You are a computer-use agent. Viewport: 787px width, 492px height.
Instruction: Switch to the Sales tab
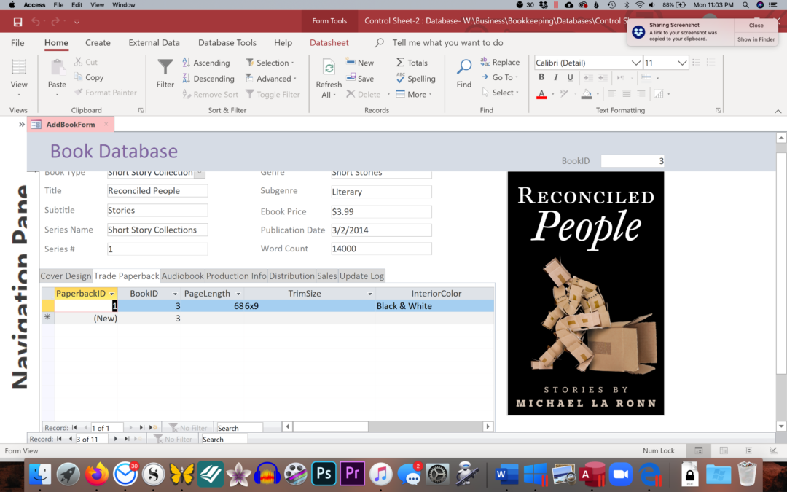(326, 276)
